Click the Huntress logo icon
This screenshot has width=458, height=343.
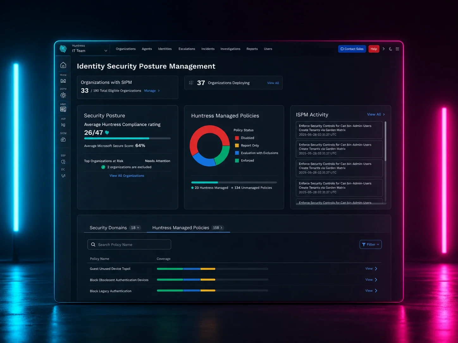63,49
